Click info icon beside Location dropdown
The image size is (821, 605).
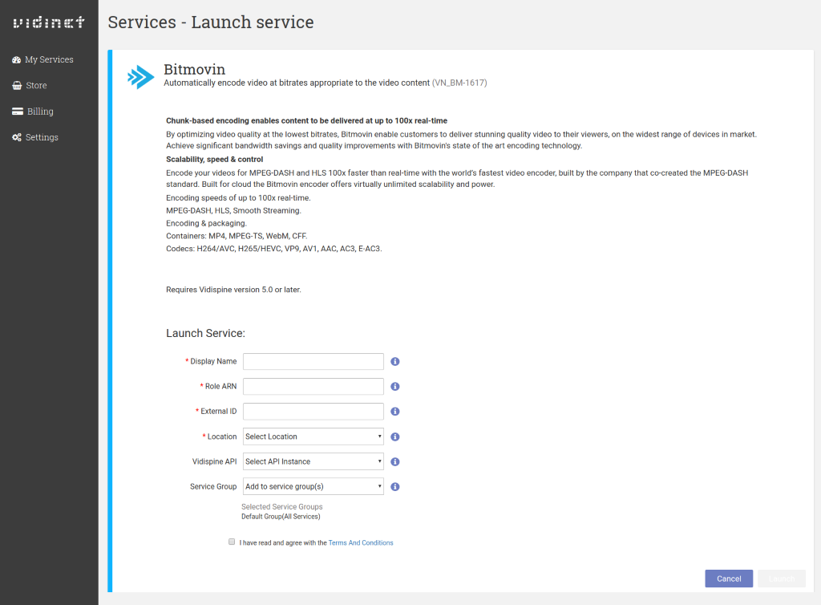coord(395,437)
